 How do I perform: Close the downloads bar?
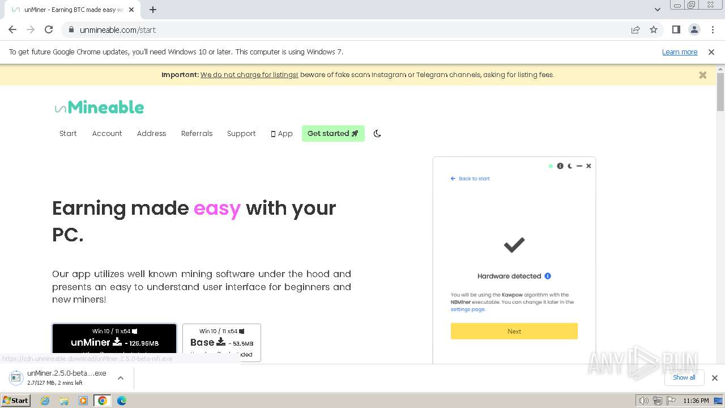pyautogui.click(x=715, y=378)
